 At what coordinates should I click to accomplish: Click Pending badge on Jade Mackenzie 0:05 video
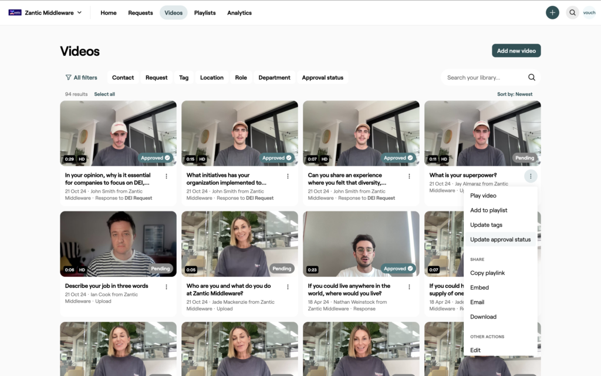pyautogui.click(x=282, y=268)
